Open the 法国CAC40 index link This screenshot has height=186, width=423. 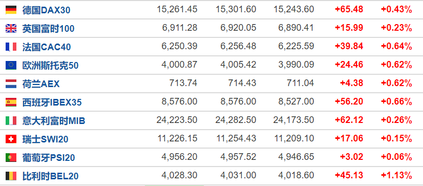pos(47,47)
